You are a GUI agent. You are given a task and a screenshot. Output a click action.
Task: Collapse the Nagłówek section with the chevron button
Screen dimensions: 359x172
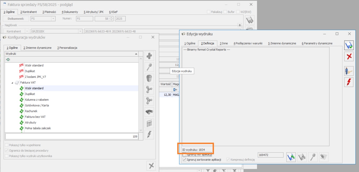pos(239,25)
